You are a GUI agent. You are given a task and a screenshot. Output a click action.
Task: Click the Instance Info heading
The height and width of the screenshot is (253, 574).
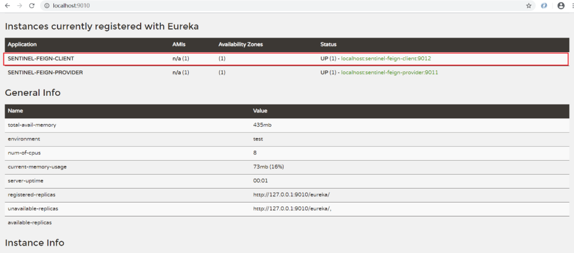pos(34,243)
